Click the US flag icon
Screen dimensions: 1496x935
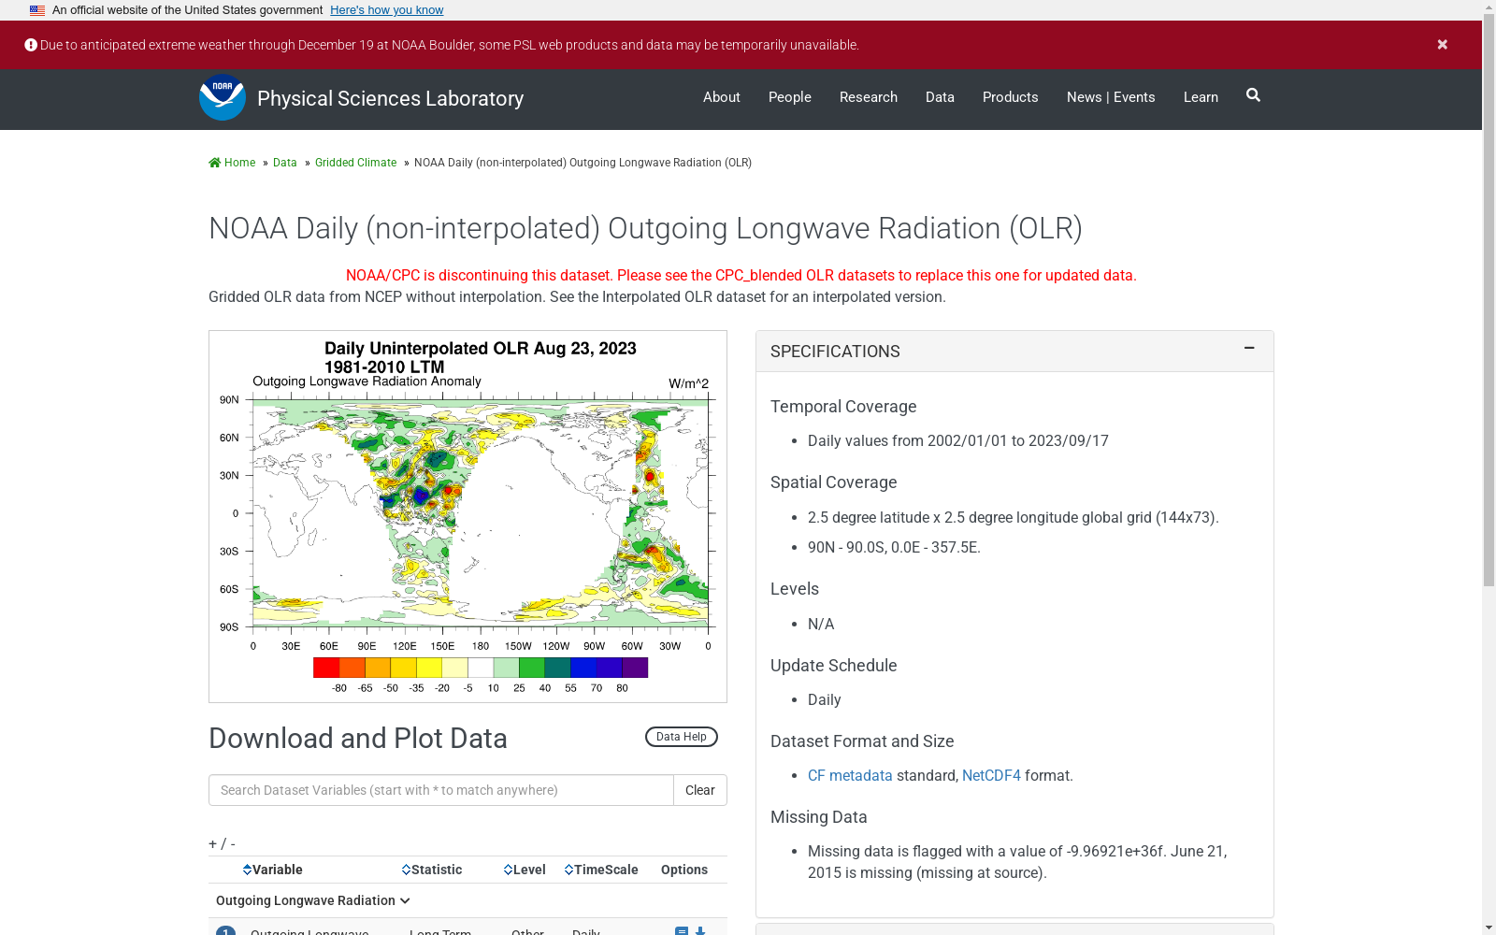pos(37,10)
